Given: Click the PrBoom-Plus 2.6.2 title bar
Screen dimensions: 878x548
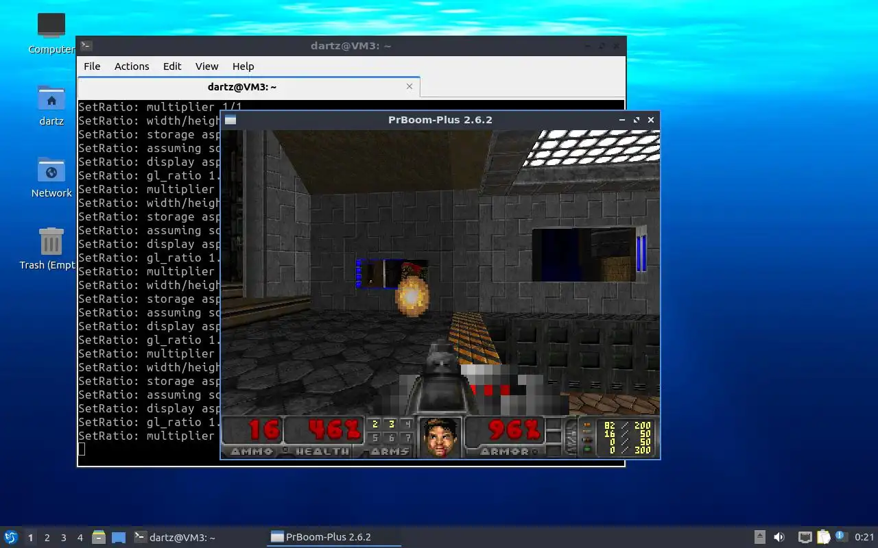Looking at the screenshot, I should [x=440, y=120].
